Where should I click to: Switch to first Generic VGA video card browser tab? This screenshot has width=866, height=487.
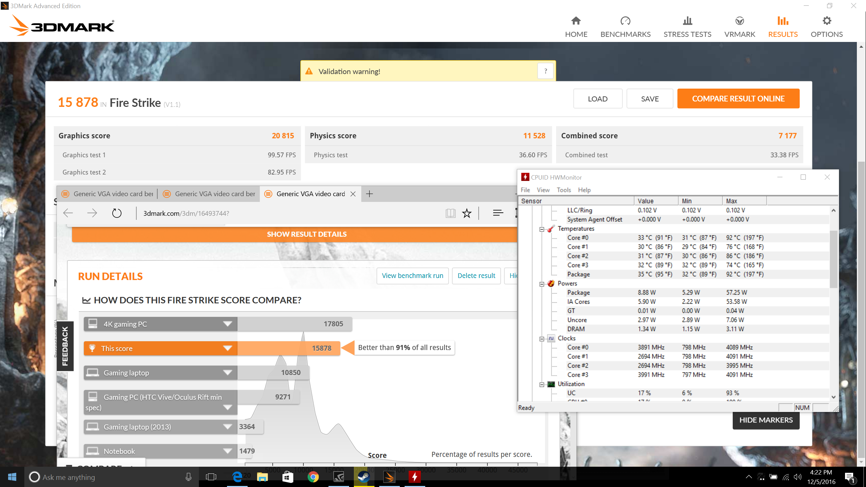point(108,194)
